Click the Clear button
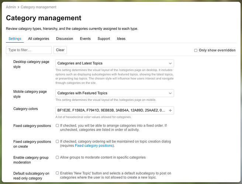 pos(60,50)
